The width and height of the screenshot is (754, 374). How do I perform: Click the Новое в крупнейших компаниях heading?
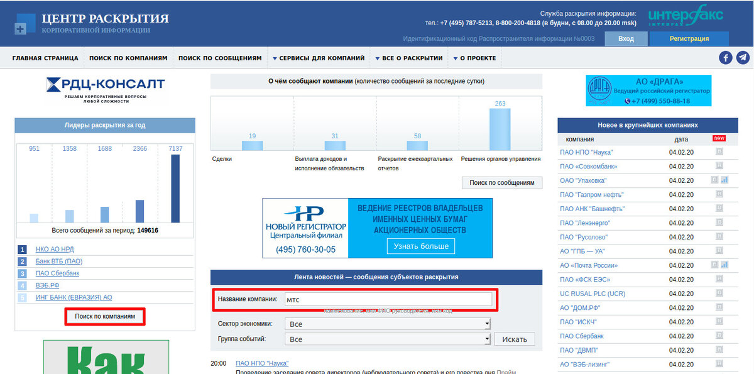pyautogui.click(x=648, y=125)
